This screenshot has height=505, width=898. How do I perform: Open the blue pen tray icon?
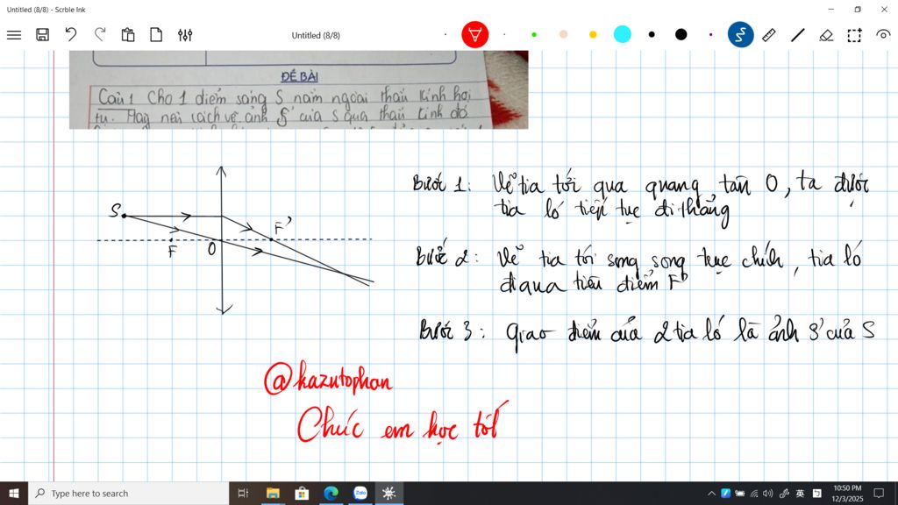pos(725,493)
